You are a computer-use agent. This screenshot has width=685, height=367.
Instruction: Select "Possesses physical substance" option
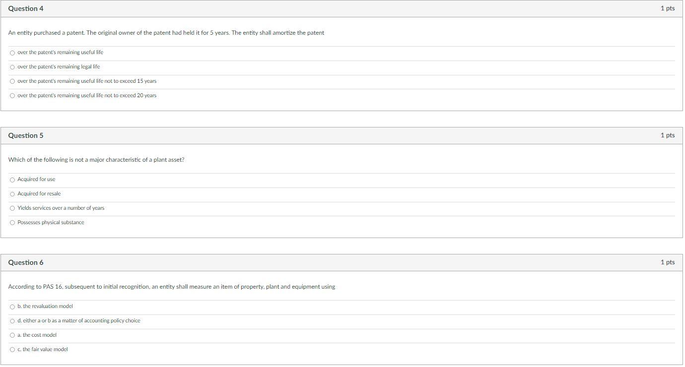[x=12, y=223]
